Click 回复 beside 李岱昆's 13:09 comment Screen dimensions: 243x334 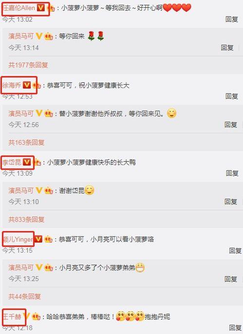232,173
